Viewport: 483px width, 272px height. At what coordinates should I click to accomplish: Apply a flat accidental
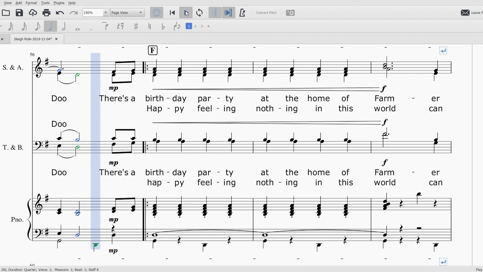click(x=163, y=26)
